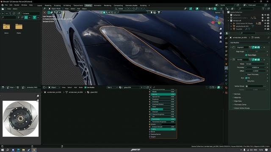Click the Vertex Group field in Solidify
Viewport: 271px width, 152px height.
[x=254, y=86]
